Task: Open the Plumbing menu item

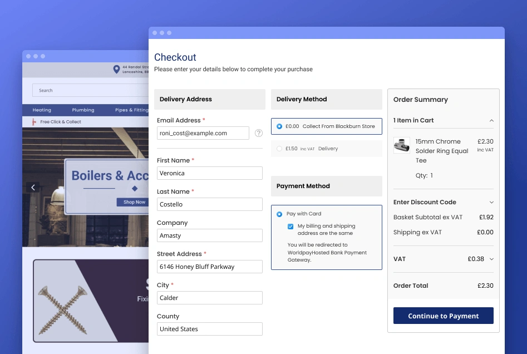Action: 83,110
